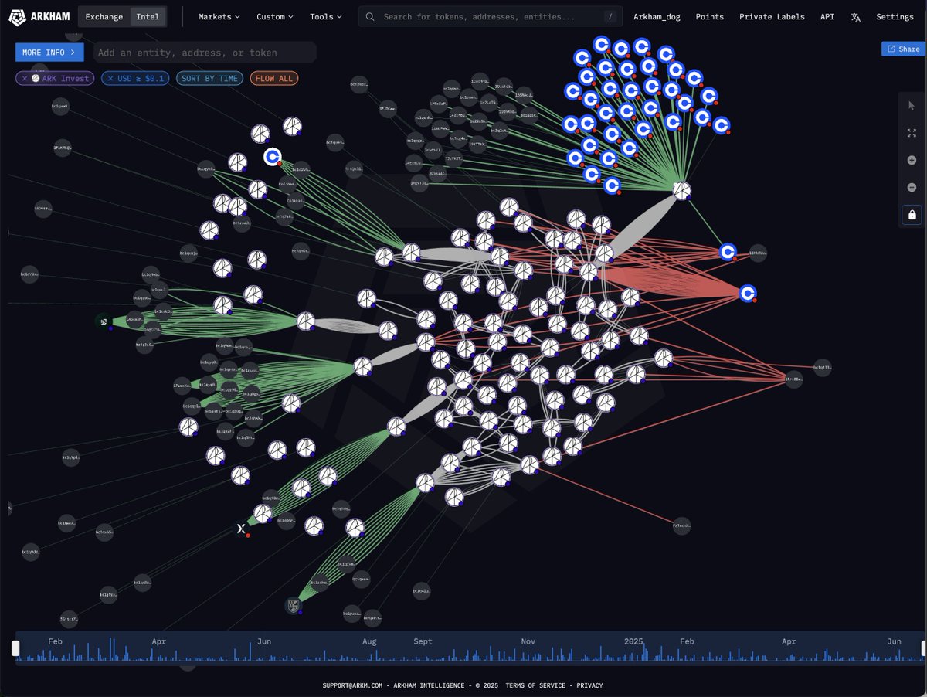Click the X-logo entity node with red dot

242,529
